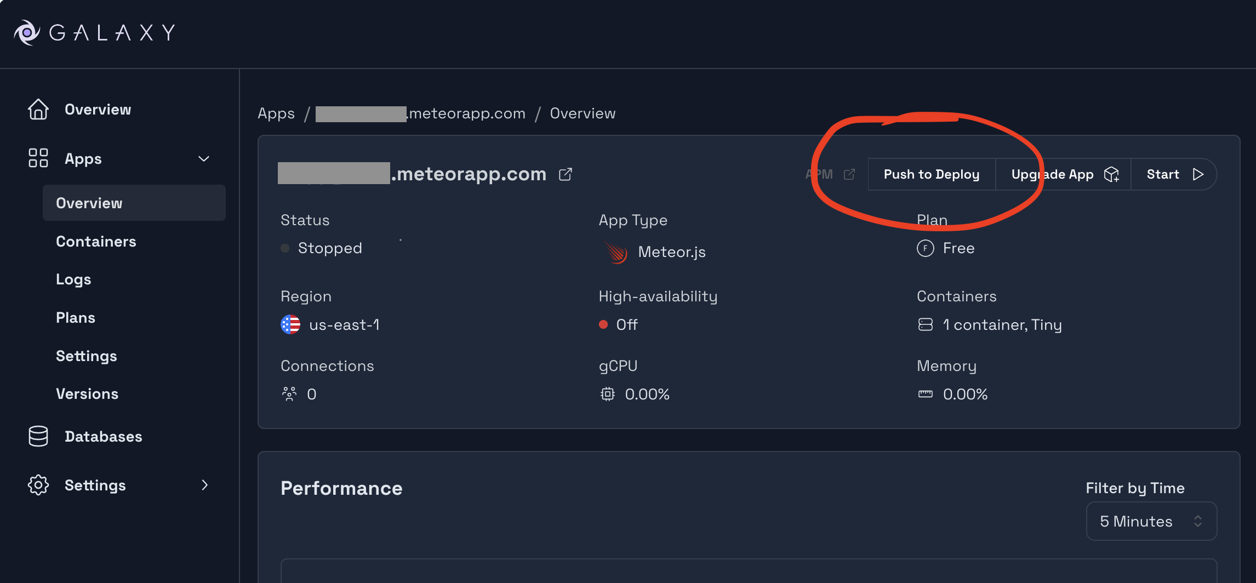
Task: Click the Databases cylinder icon
Action: [x=38, y=436]
